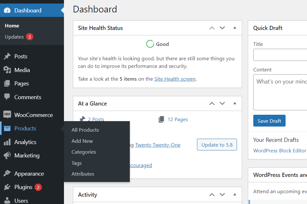Image resolution: width=307 pixels, height=204 pixels.
Task: Open Twenty Twenty-One theme link
Action: (x=158, y=145)
